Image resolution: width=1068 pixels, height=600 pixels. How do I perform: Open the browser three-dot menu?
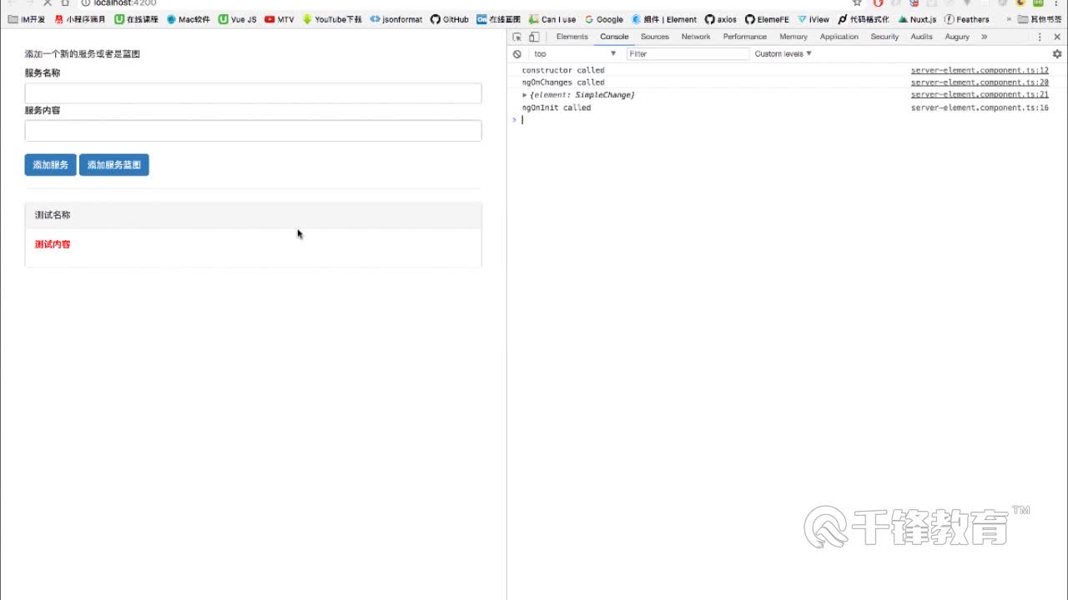tap(1058, 3)
